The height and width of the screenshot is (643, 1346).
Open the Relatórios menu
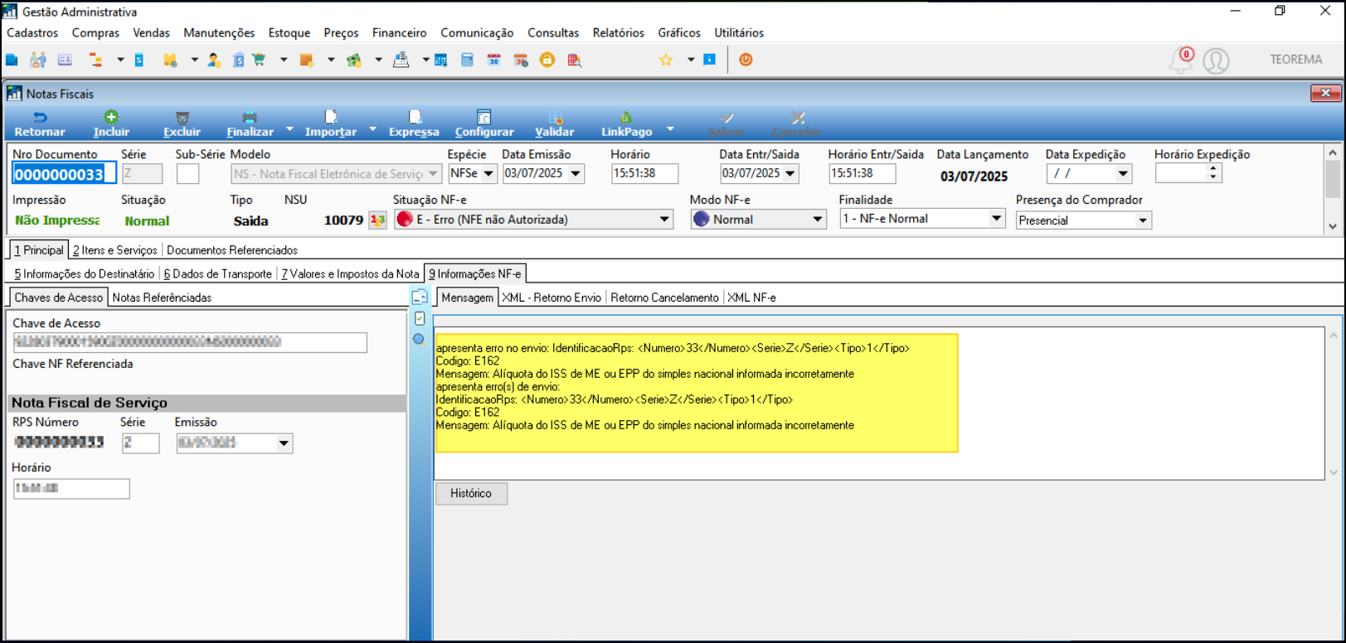click(x=618, y=33)
